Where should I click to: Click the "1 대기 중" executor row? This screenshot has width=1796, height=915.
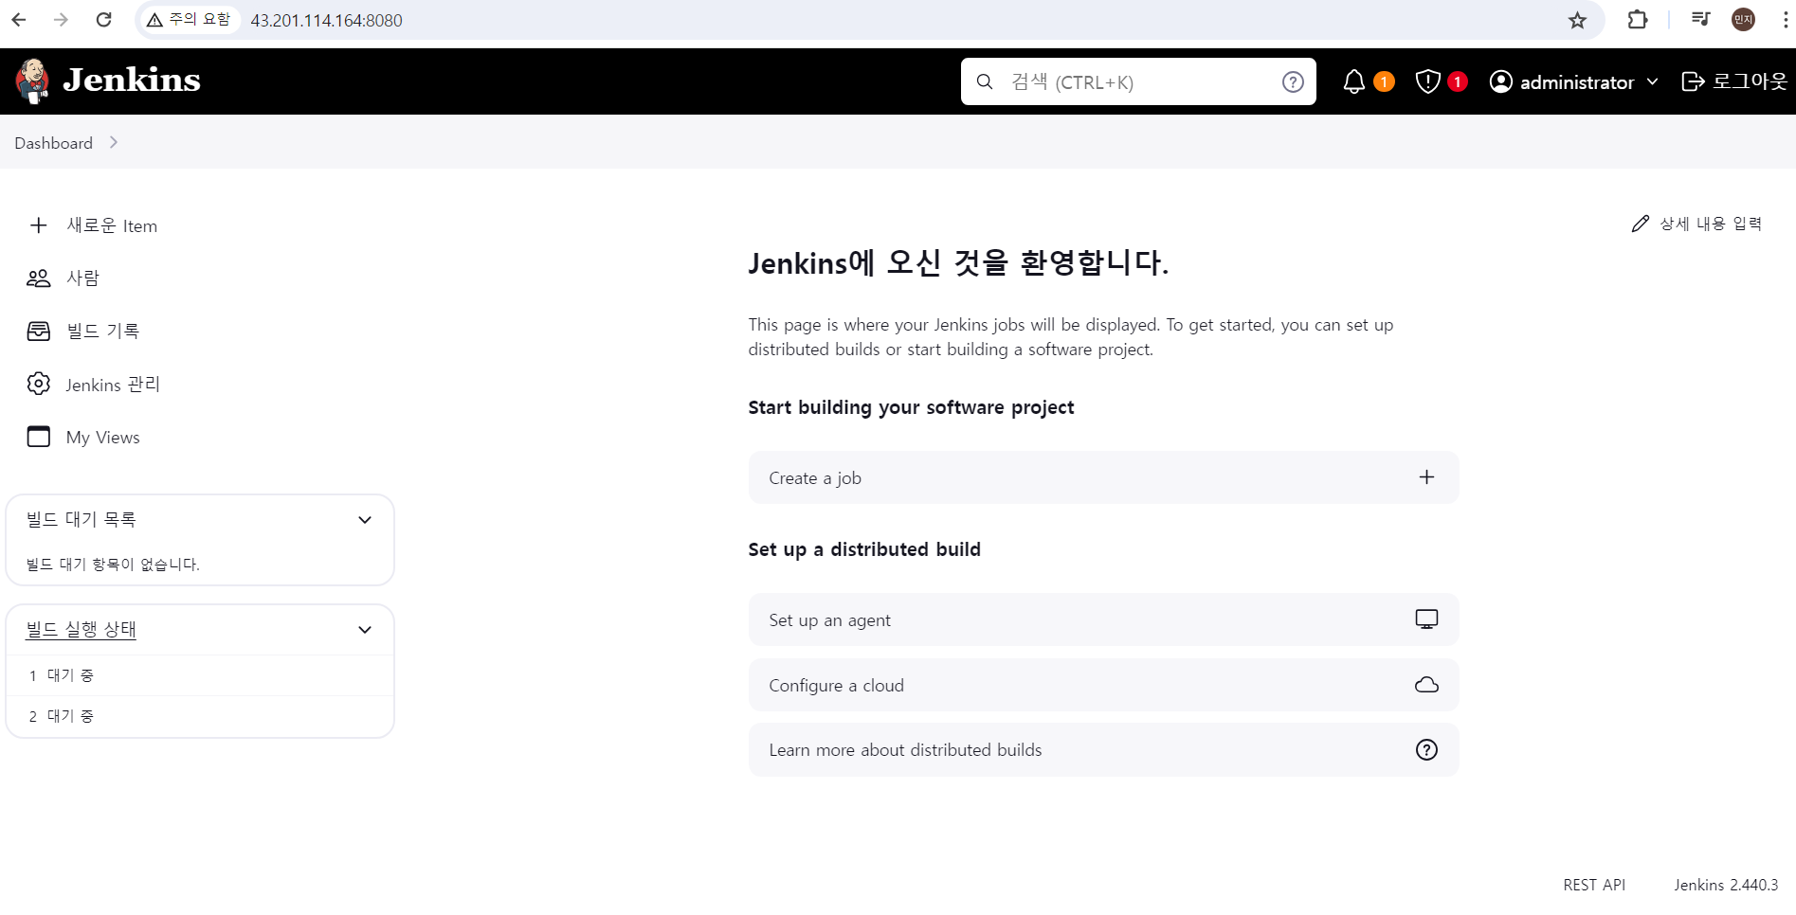point(200,675)
